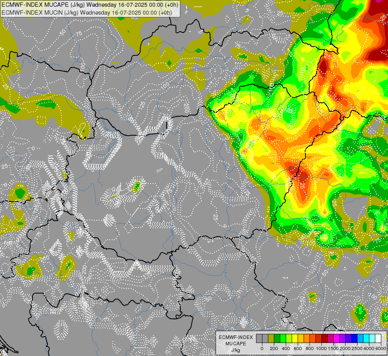Click the 'J/kg' unit label in legend

pos(235,350)
